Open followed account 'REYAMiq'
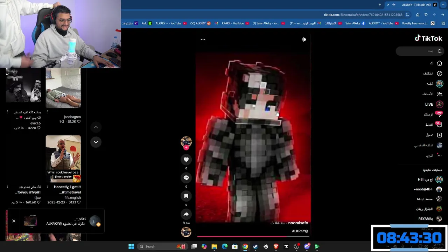The width and height of the screenshot is (448, 252). point(430,219)
